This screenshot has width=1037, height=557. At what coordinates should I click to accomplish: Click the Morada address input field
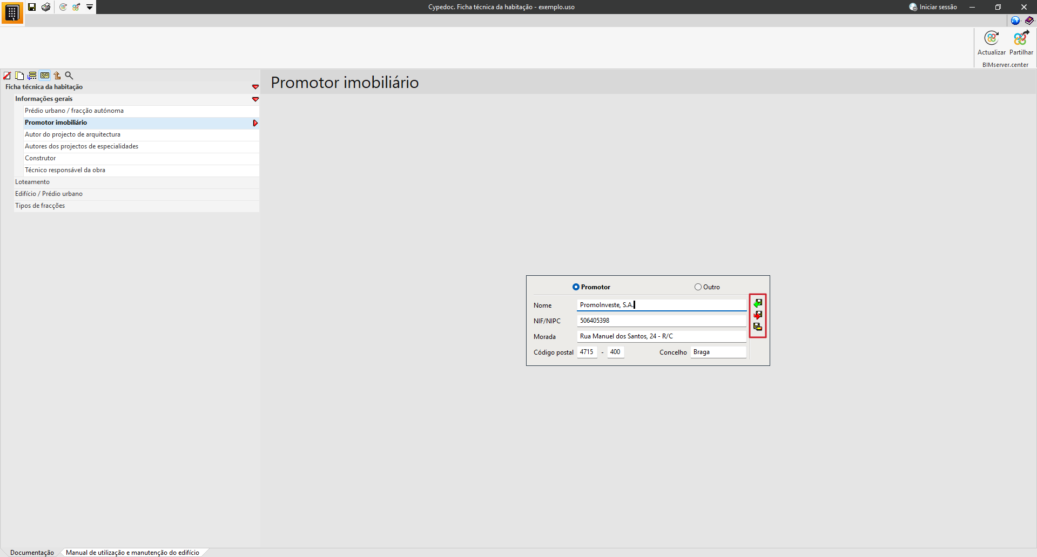coord(662,336)
